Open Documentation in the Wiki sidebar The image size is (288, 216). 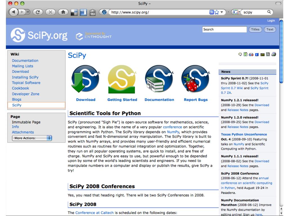click(25, 61)
